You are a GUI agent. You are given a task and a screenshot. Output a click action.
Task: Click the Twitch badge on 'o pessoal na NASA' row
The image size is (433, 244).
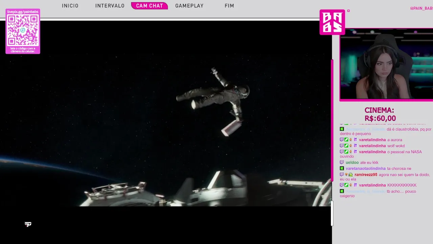click(x=342, y=152)
